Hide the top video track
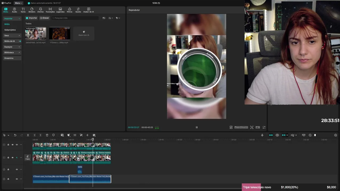 (x=12, y=145)
